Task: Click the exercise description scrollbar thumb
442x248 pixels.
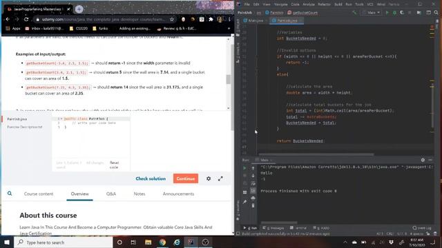Action: coord(229,79)
